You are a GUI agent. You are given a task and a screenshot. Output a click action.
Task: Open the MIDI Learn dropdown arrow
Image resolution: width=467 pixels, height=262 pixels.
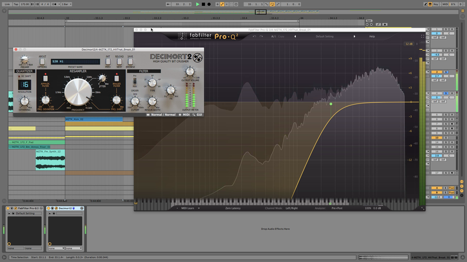(198, 208)
